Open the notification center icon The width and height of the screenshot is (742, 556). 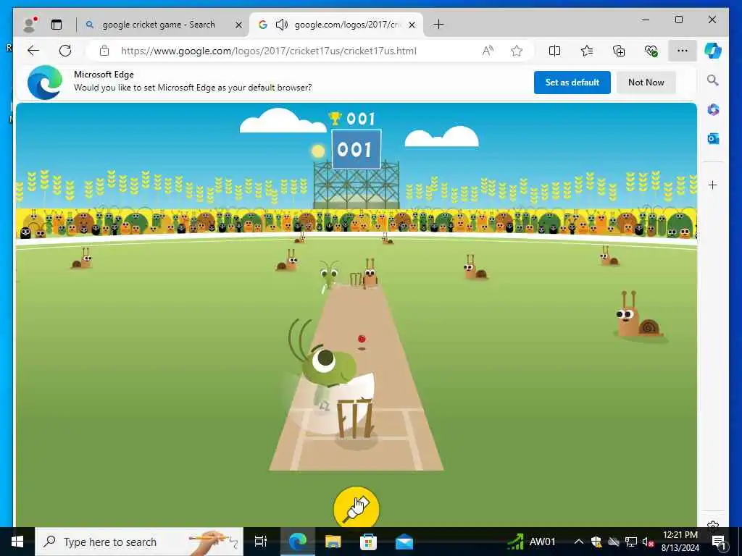pyautogui.click(x=718, y=542)
